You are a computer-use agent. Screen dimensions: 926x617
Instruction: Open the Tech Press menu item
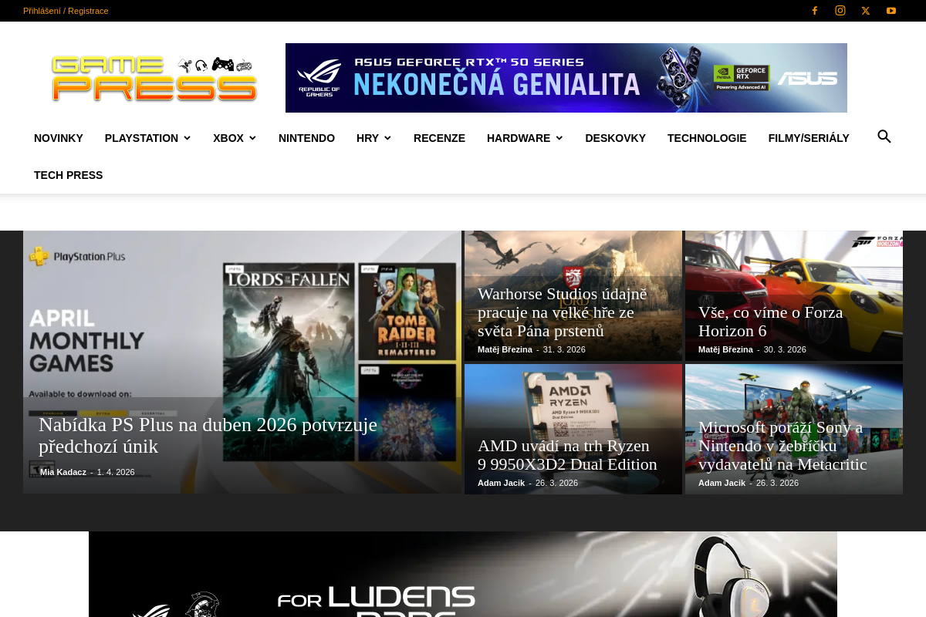pos(68,175)
